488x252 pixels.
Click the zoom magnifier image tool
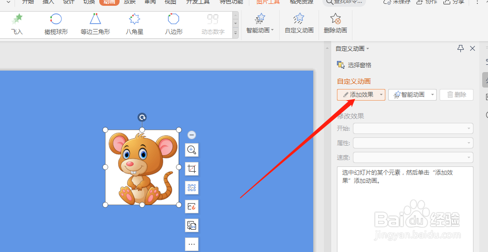point(192,150)
